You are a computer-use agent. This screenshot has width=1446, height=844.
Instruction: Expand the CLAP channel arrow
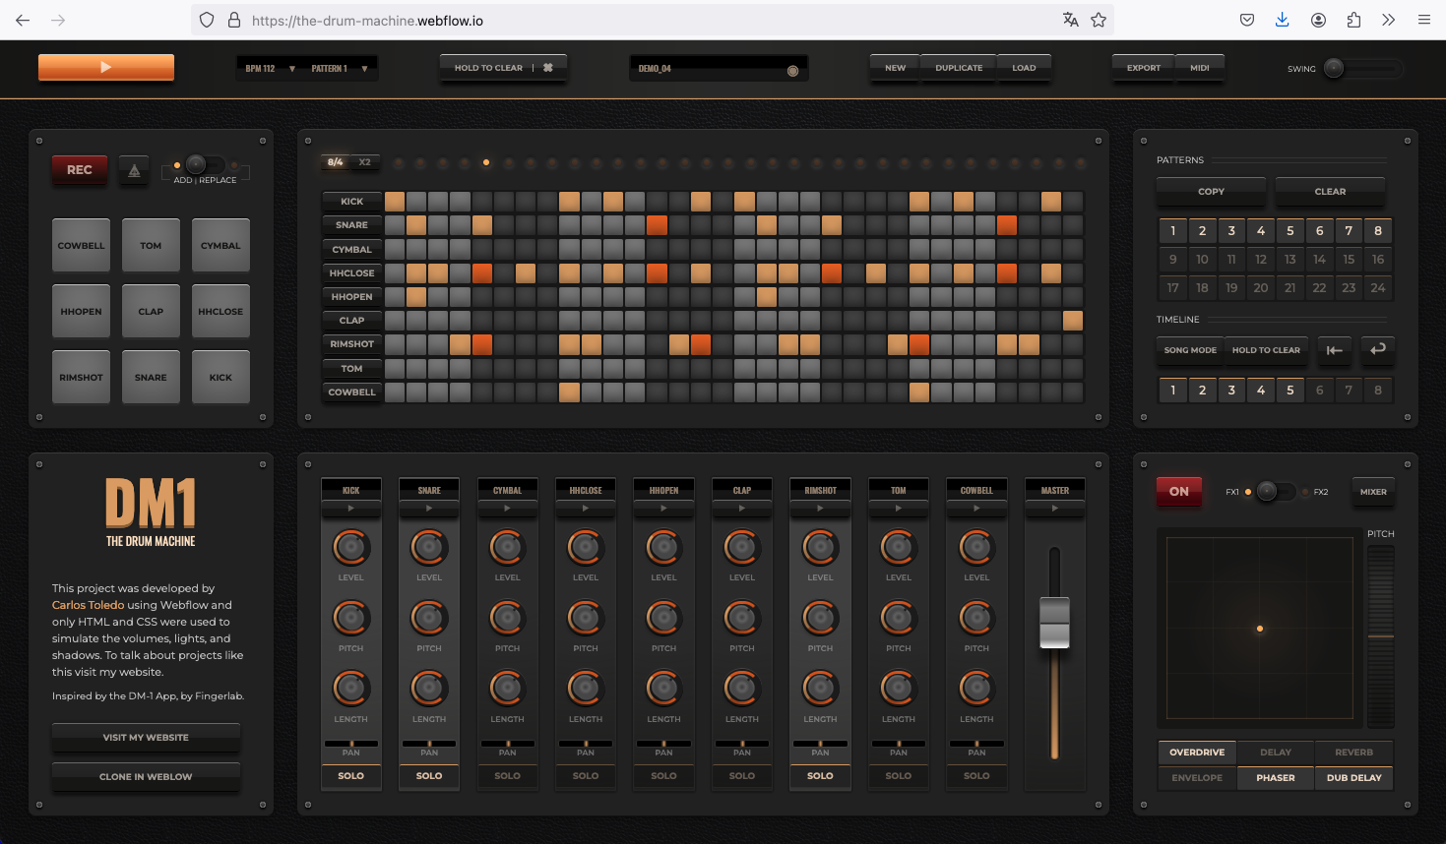742,509
